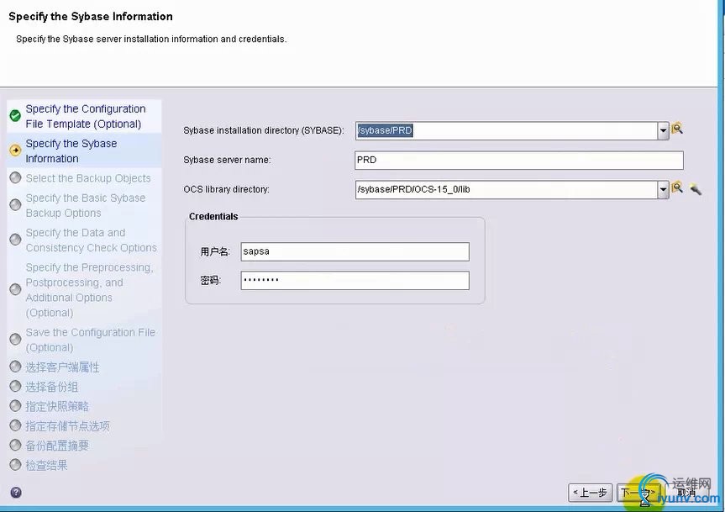Image resolution: width=725 pixels, height=512 pixels.
Task: Expand the OCS library directory dropdown arrow
Action: click(663, 190)
